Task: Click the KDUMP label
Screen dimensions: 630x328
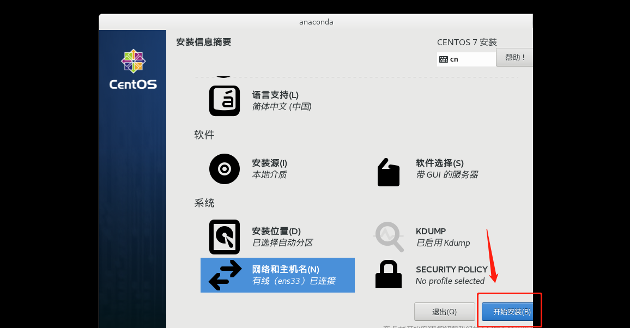Action: pyautogui.click(x=431, y=231)
